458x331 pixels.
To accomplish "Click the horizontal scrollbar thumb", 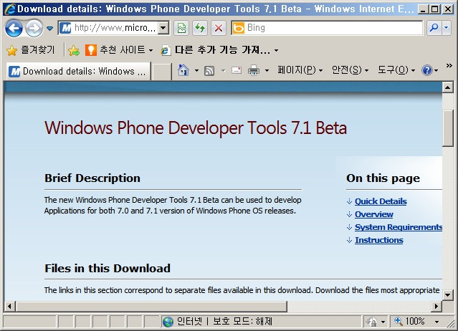I will pos(152,306).
